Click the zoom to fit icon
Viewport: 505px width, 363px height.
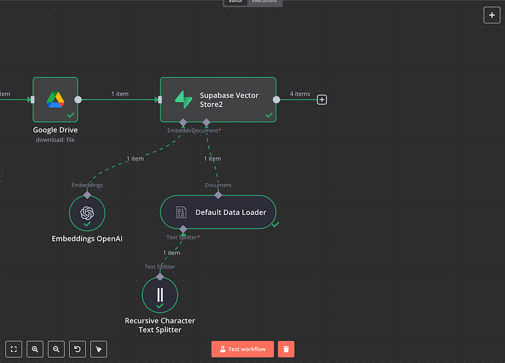point(14,349)
